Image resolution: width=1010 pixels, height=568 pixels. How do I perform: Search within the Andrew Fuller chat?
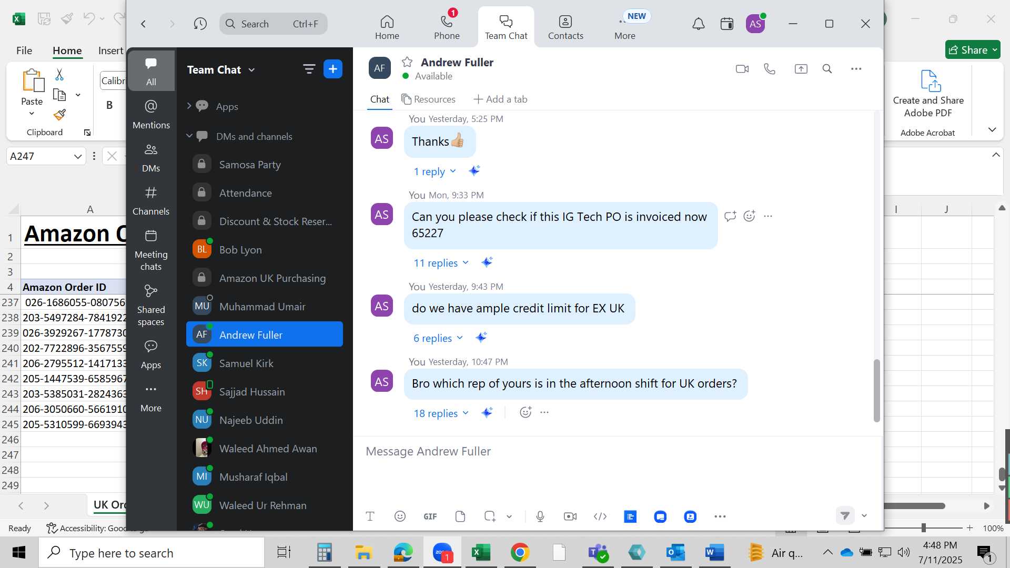pyautogui.click(x=827, y=69)
